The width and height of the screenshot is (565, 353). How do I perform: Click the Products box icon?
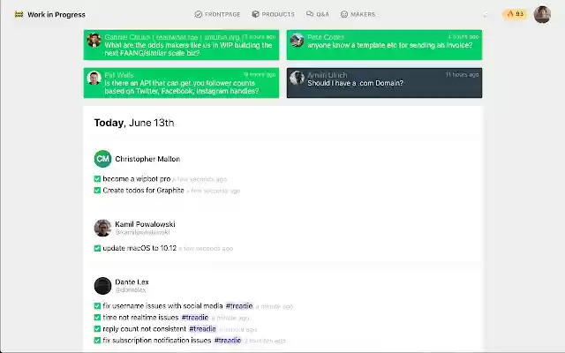pos(255,14)
